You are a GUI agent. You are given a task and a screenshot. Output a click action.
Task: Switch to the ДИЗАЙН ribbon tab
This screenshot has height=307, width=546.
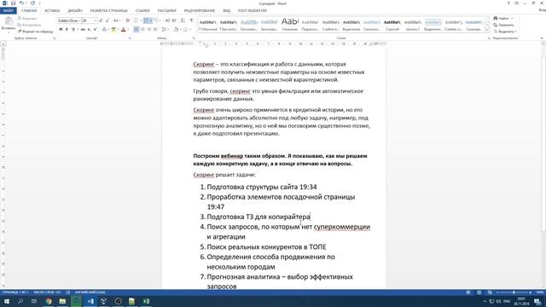click(75, 11)
